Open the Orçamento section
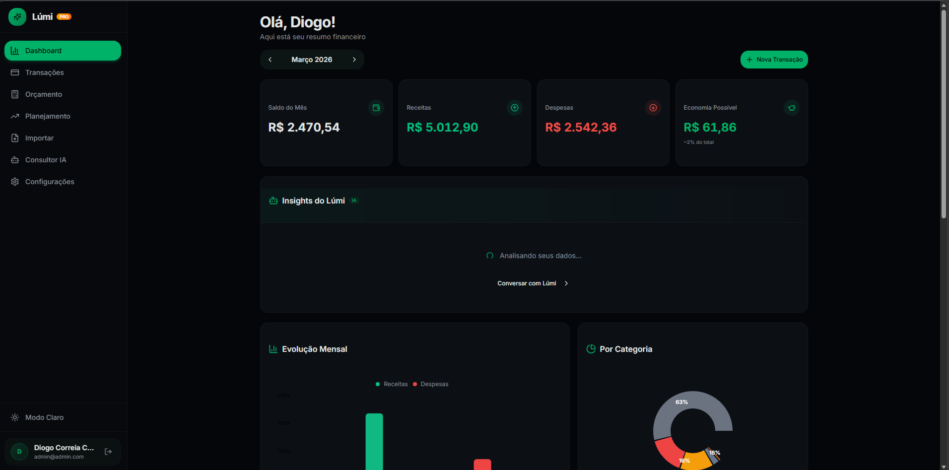This screenshot has height=470, width=949. 63,94
